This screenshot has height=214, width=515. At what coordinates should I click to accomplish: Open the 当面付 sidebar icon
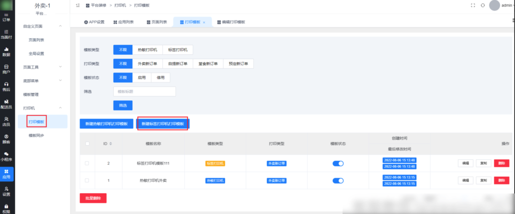(x=7, y=35)
